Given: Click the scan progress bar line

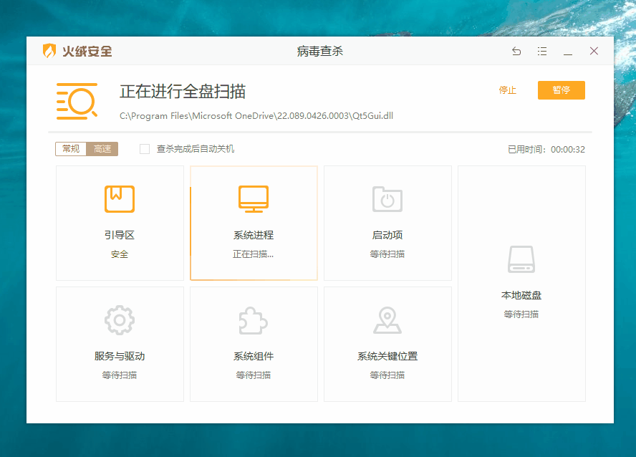Looking at the screenshot, I should tap(320, 133).
